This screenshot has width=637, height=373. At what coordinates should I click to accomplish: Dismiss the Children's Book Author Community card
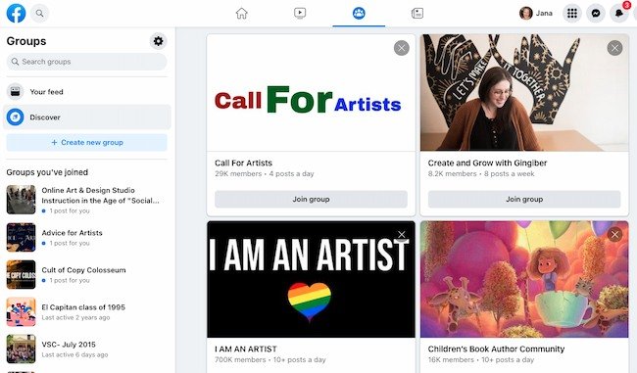click(614, 234)
